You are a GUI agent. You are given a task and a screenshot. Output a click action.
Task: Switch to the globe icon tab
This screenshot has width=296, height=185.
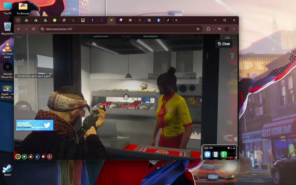[64, 20]
